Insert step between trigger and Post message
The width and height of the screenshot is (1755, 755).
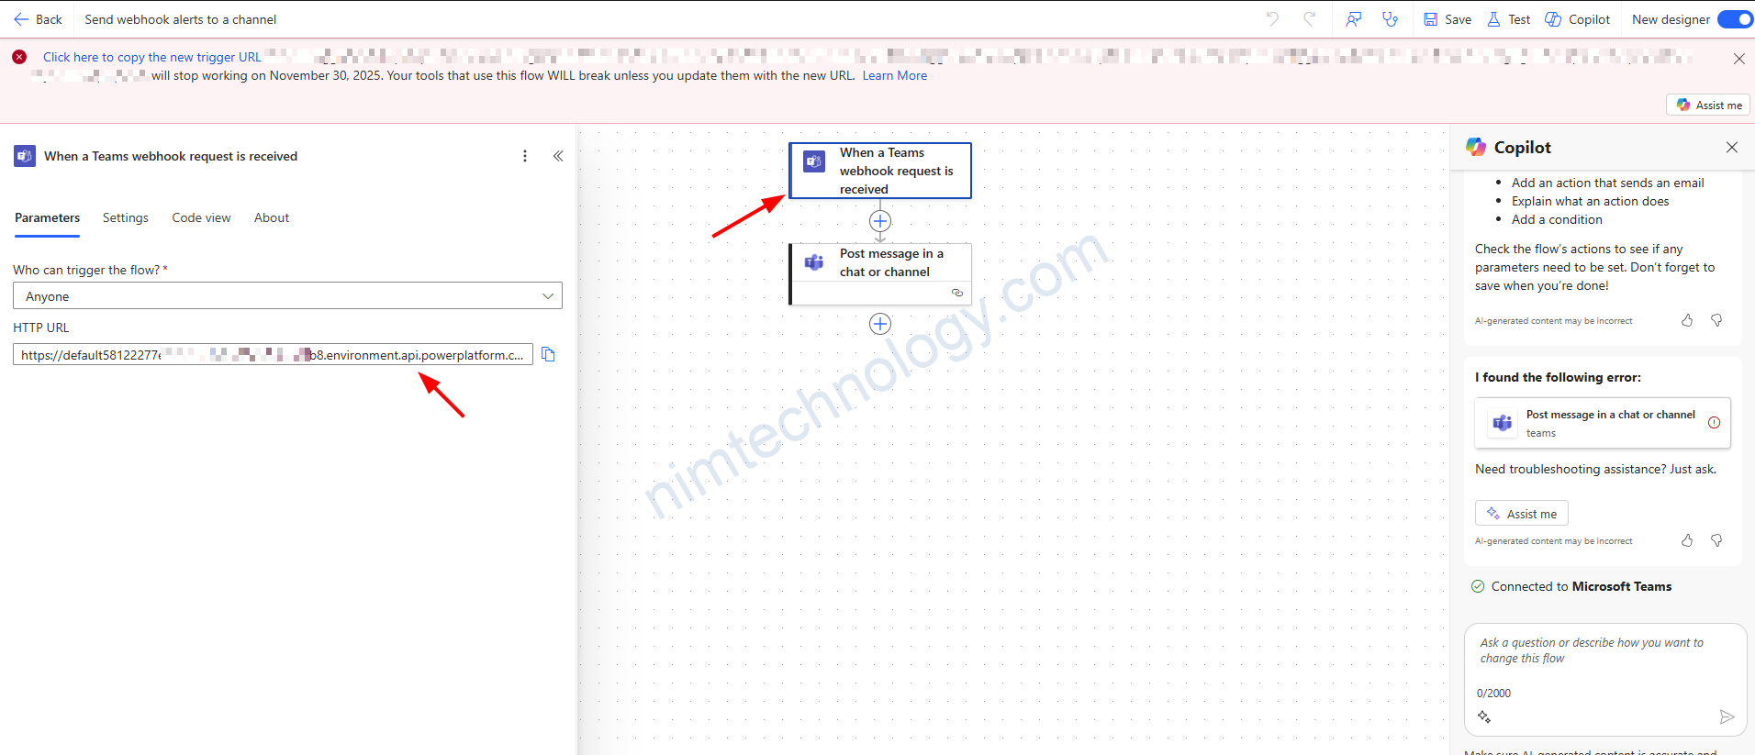click(x=879, y=221)
